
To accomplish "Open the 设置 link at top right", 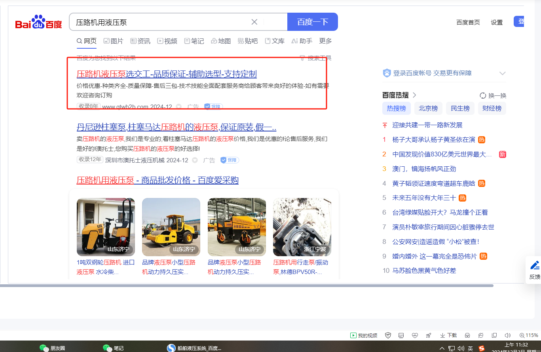I will (497, 22).
